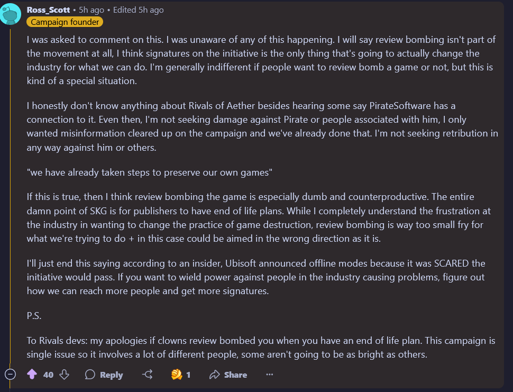Downvote the comment with the down arrow
513x392 pixels.
(64, 375)
